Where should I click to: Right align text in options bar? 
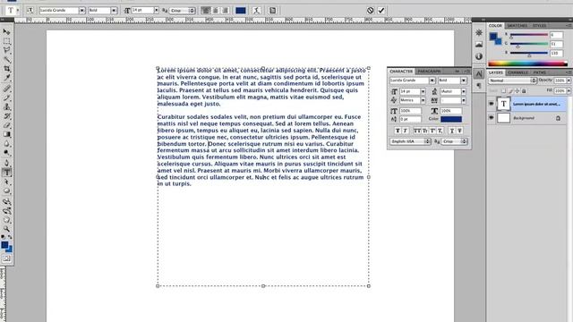click(225, 11)
